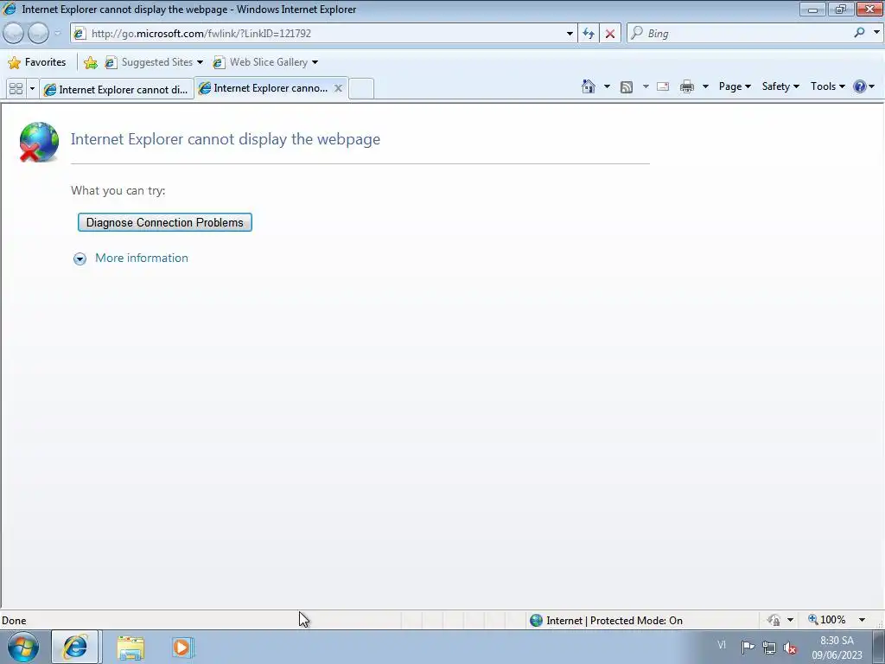Refresh the page with the Refresh icon
This screenshot has height=664, width=885.
(x=589, y=34)
